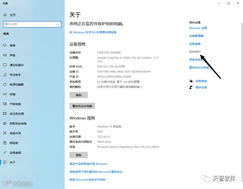The image size is (243, 189).
Task: Open Clipboard (剪贴板) icon in sidebar
Action: [5, 143]
